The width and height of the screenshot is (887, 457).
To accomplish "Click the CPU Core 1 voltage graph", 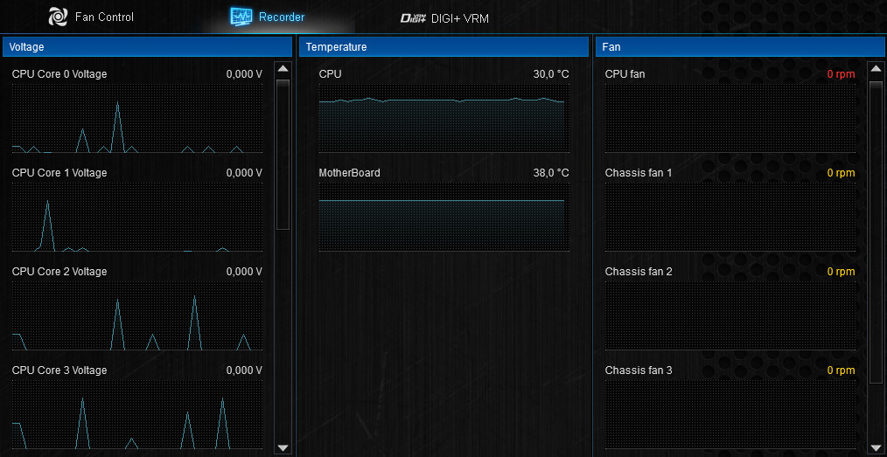I will click(x=136, y=217).
